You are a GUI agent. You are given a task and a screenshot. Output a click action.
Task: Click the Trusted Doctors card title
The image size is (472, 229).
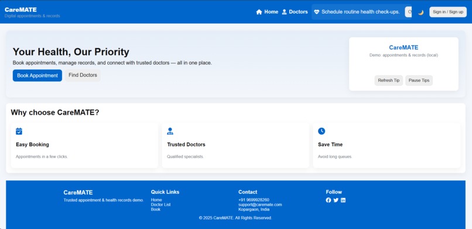186,145
